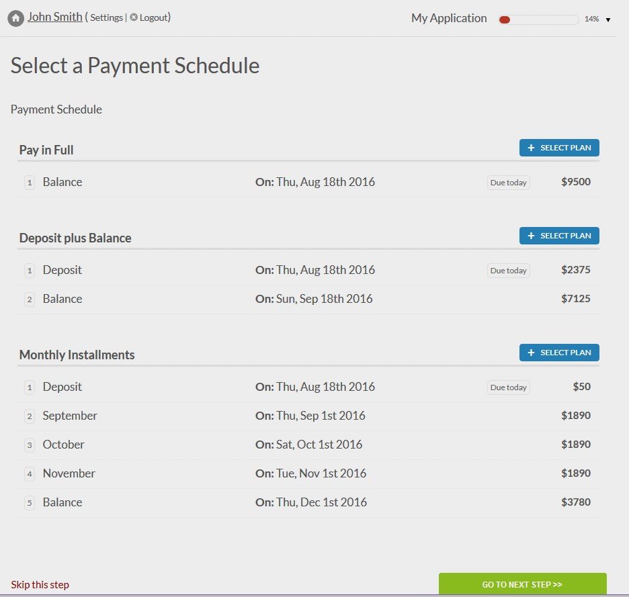
Task: Select the Pay in Full plan
Action: coord(559,148)
